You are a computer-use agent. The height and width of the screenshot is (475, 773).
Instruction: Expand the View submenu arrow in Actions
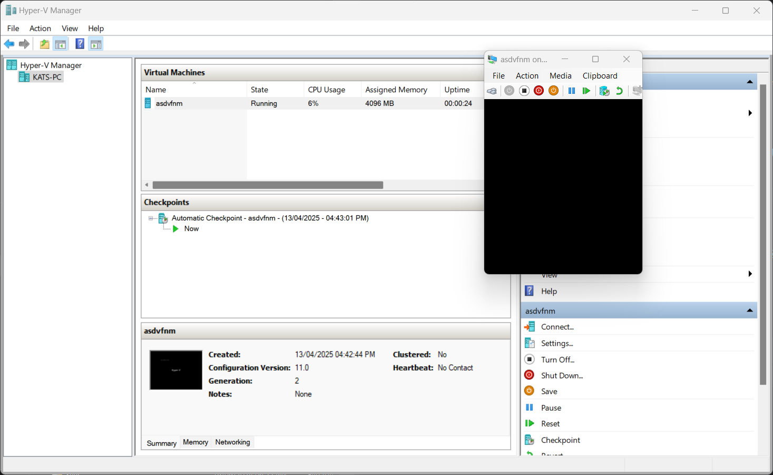pyautogui.click(x=750, y=274)
